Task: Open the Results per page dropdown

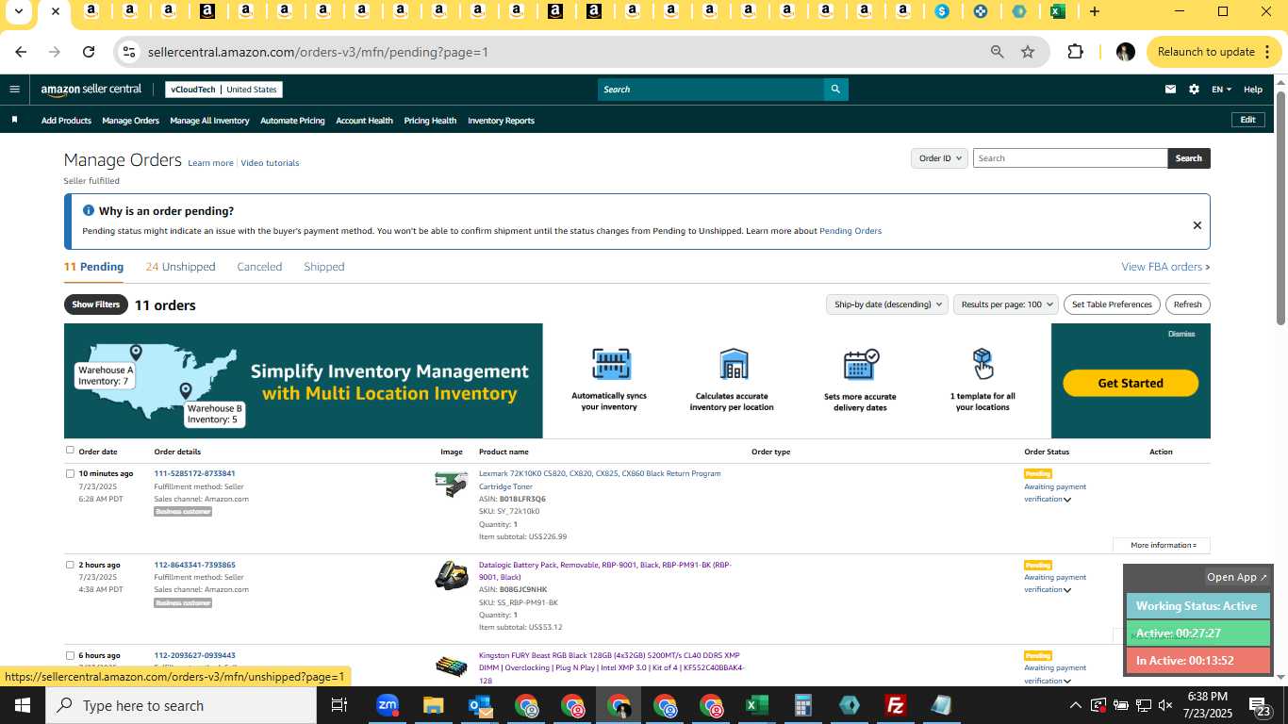Action: click(1006, 304)
